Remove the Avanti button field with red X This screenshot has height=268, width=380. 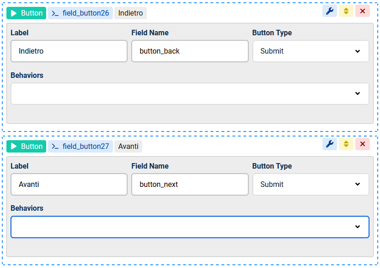(x=363, y=144)
